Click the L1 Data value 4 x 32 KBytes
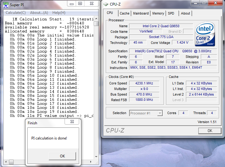 tap(201, 83)
